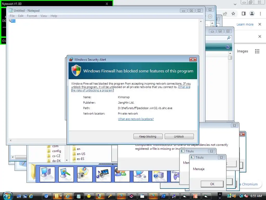Screen dimensions: 266x200
Task: Click Show Desktop quick launch icon
Action: [x=19, y=196]
